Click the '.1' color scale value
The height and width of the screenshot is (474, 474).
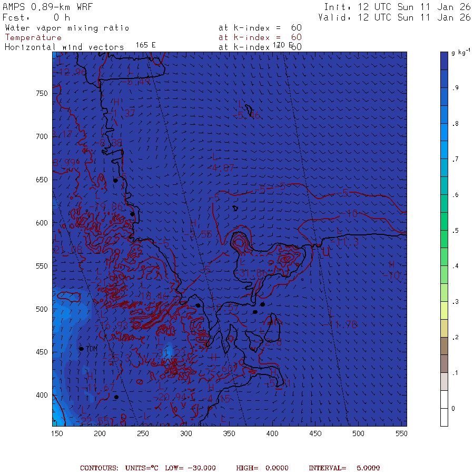[455, 373]
